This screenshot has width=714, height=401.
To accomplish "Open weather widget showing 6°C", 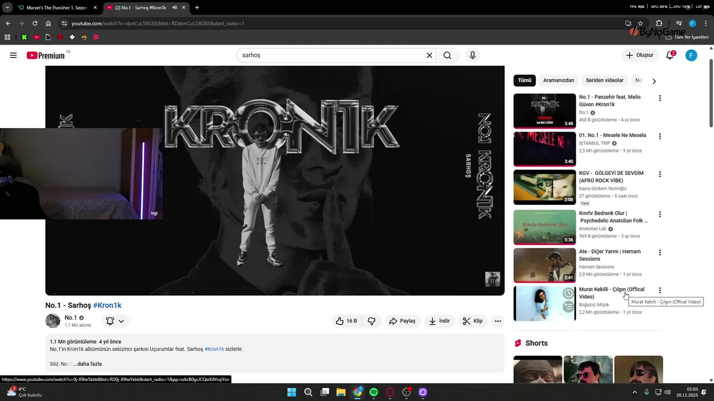I will tap(23, 392).
